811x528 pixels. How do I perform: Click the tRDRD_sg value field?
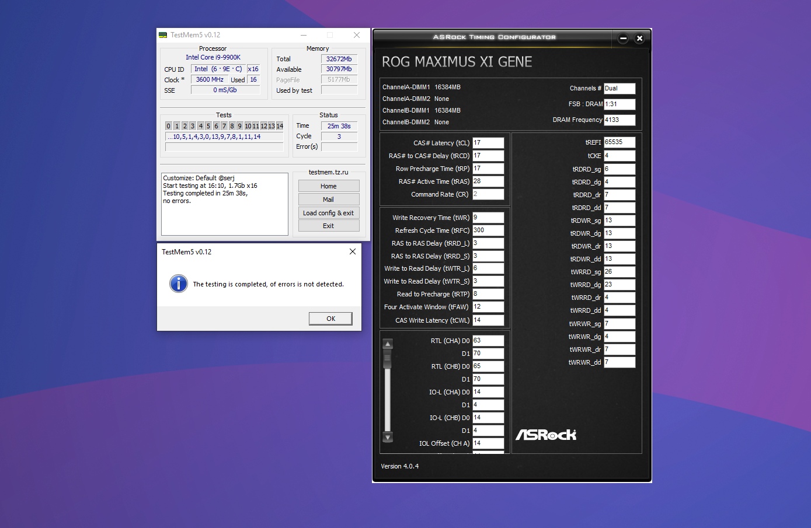[x=619, y=169]
